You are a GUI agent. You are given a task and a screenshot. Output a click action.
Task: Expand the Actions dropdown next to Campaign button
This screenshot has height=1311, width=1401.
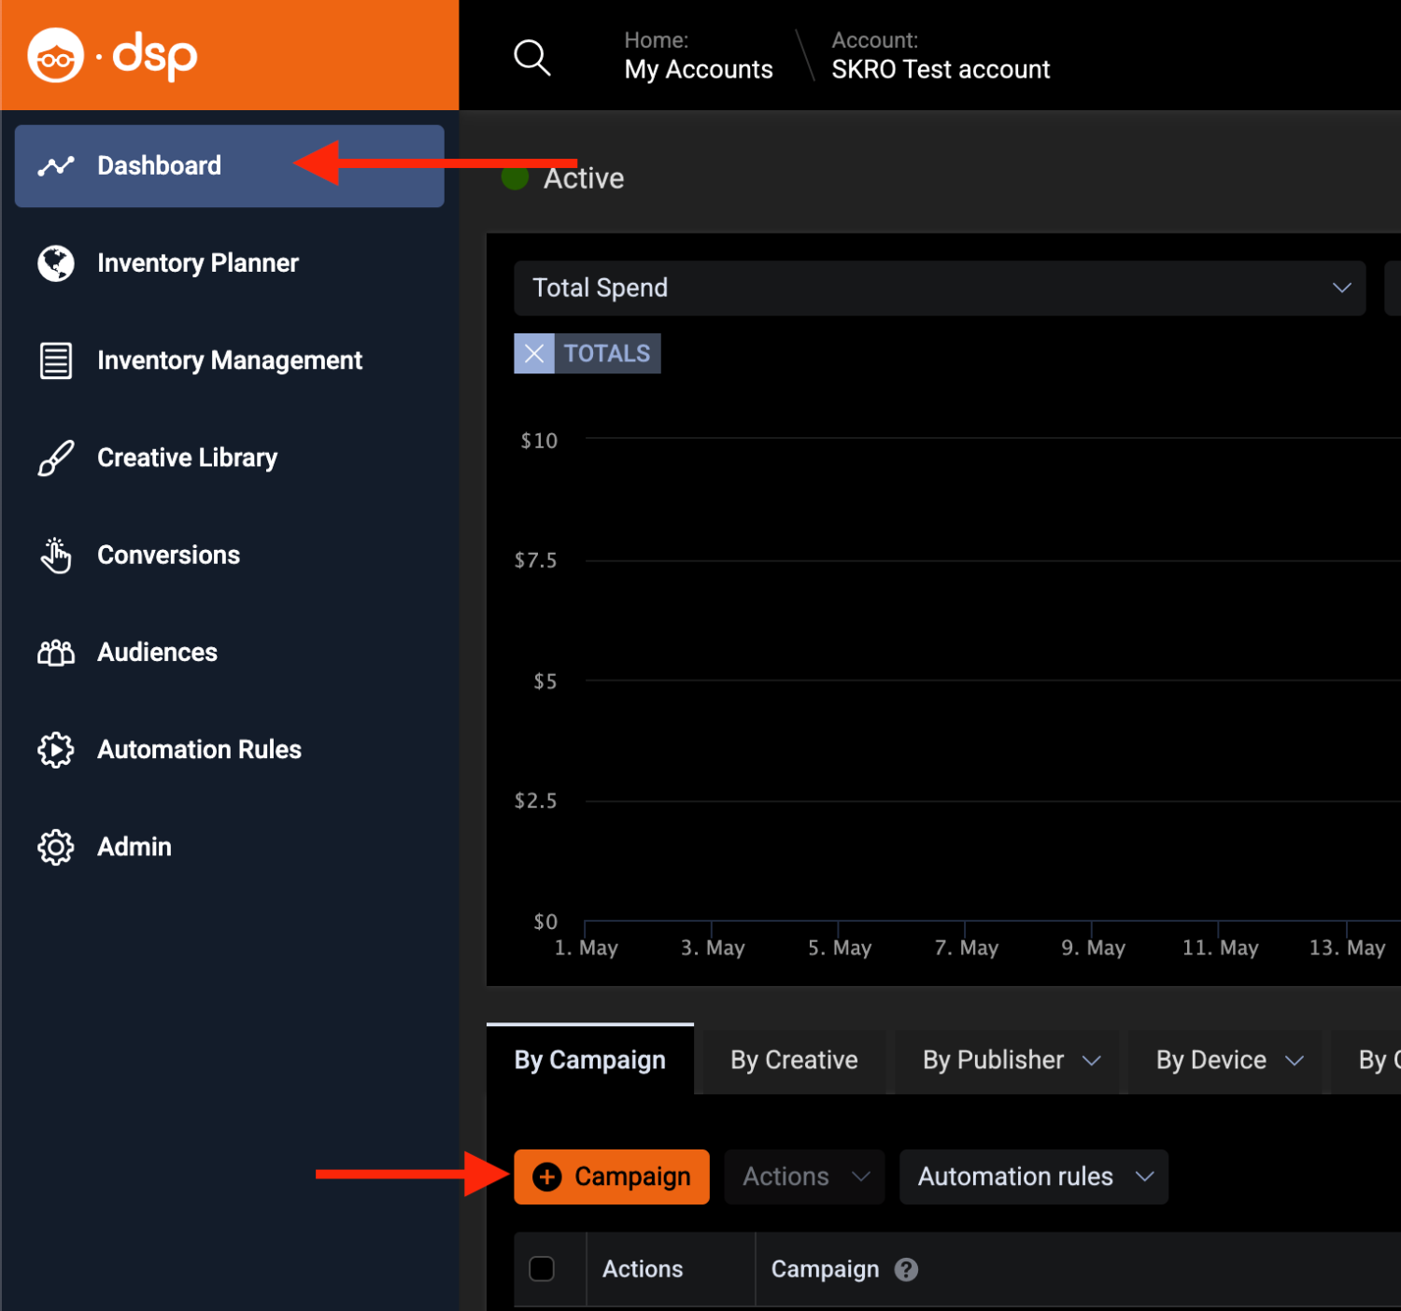[804, 1177]
